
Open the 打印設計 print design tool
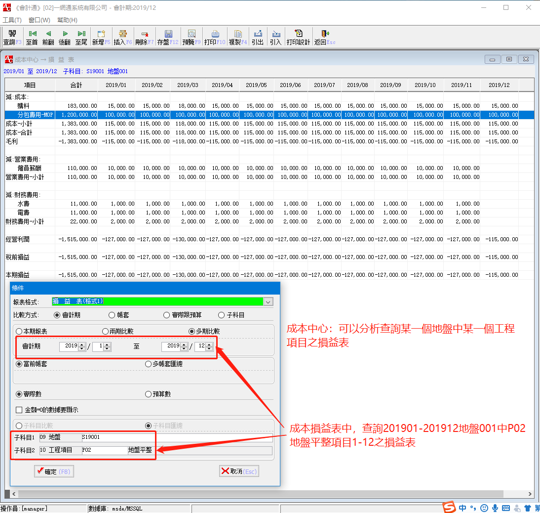pyautogui.click(x=298, y=34)
